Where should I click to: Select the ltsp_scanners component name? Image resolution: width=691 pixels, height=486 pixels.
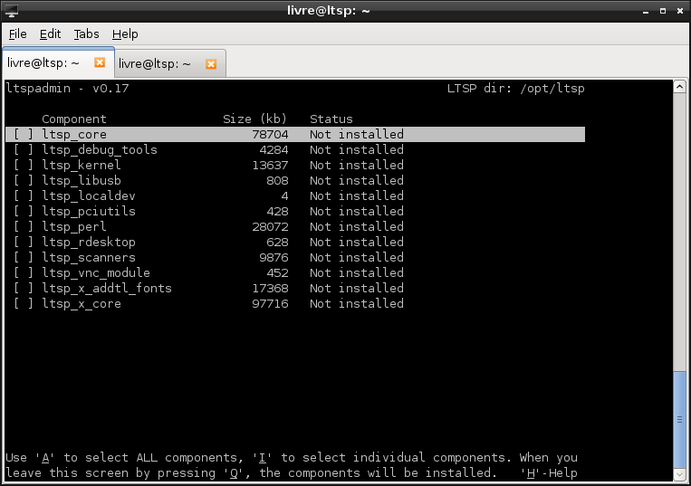point(89,258)
